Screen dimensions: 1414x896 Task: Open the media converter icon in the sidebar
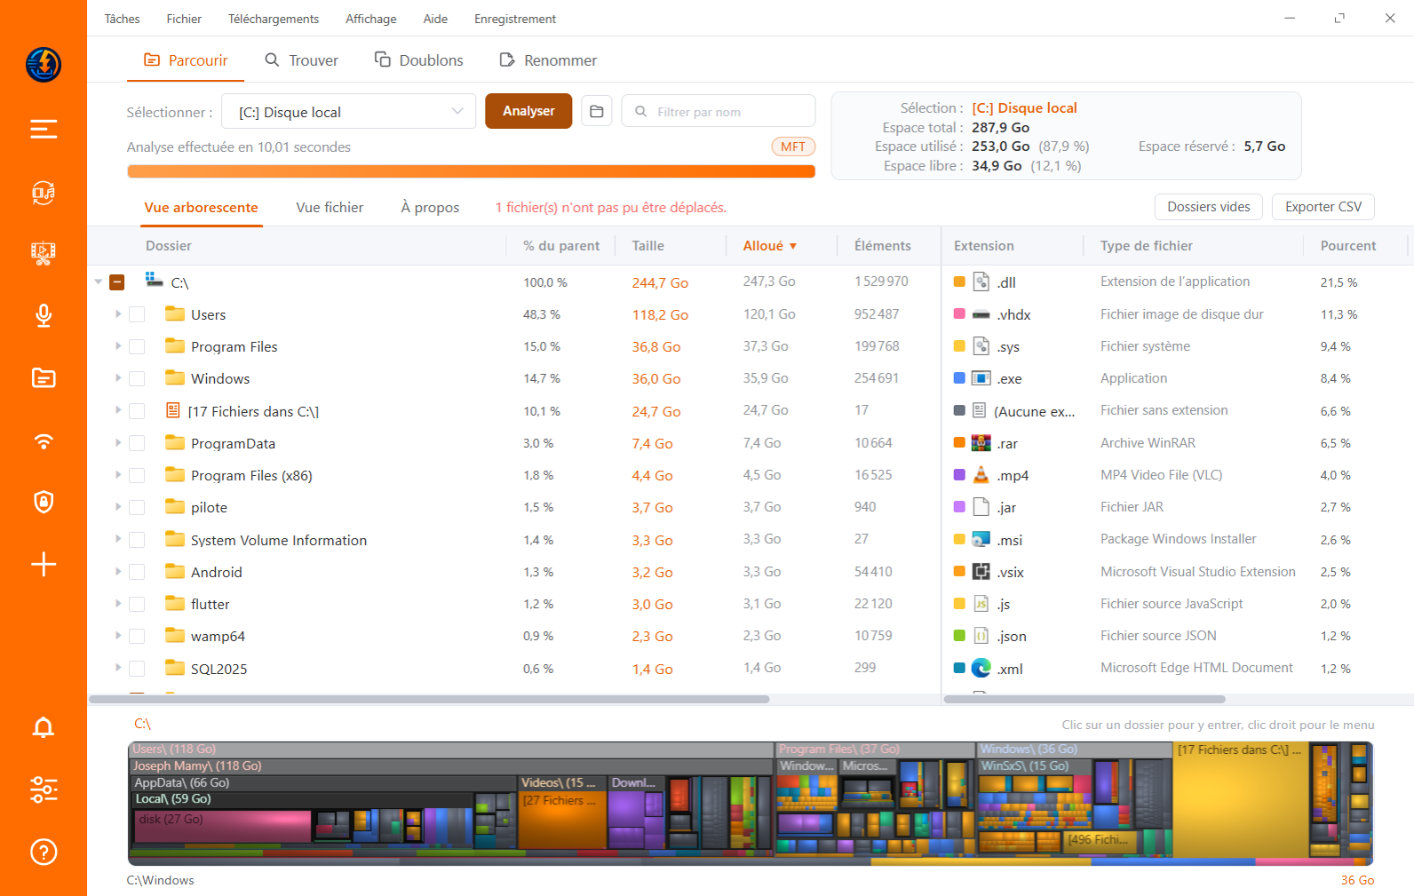[44, 193]
